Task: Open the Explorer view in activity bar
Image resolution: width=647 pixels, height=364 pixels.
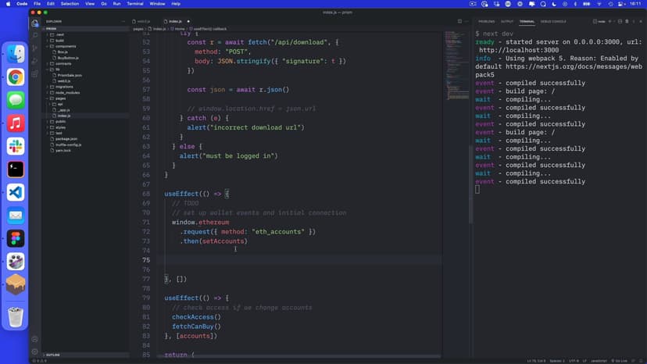Action: (35, 23)
